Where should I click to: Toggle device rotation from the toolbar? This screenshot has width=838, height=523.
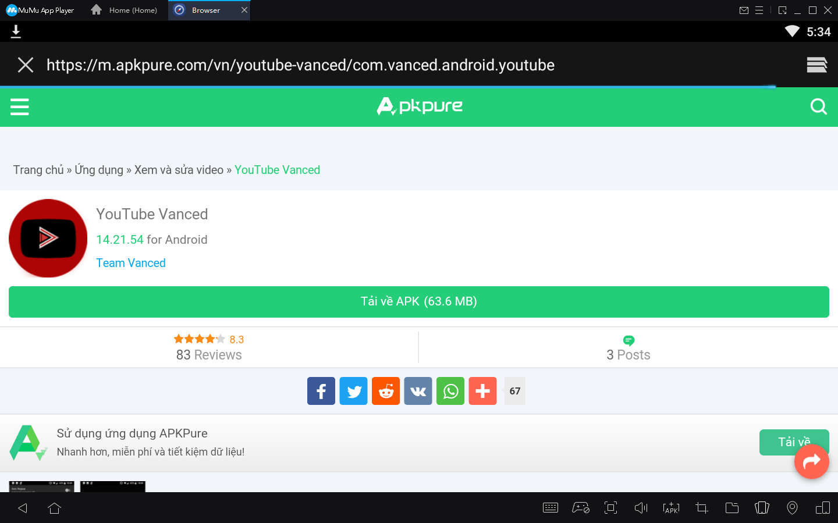click(762, 507)
